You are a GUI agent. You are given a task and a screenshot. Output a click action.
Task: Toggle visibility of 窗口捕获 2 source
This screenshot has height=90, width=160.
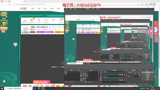pyautogui.click(x=99, y=73)
